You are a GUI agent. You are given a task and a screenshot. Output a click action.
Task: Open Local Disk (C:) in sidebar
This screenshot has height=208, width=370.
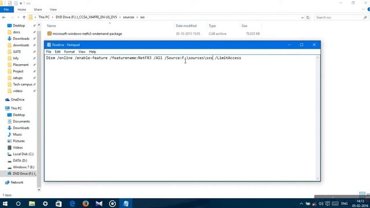(23, 154)
